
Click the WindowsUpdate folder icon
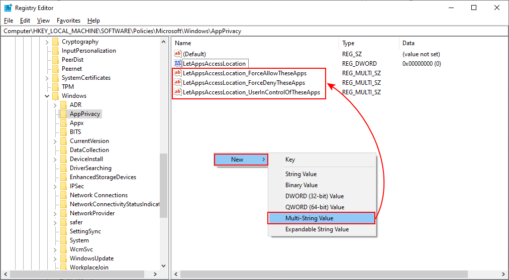pos(64,258)
